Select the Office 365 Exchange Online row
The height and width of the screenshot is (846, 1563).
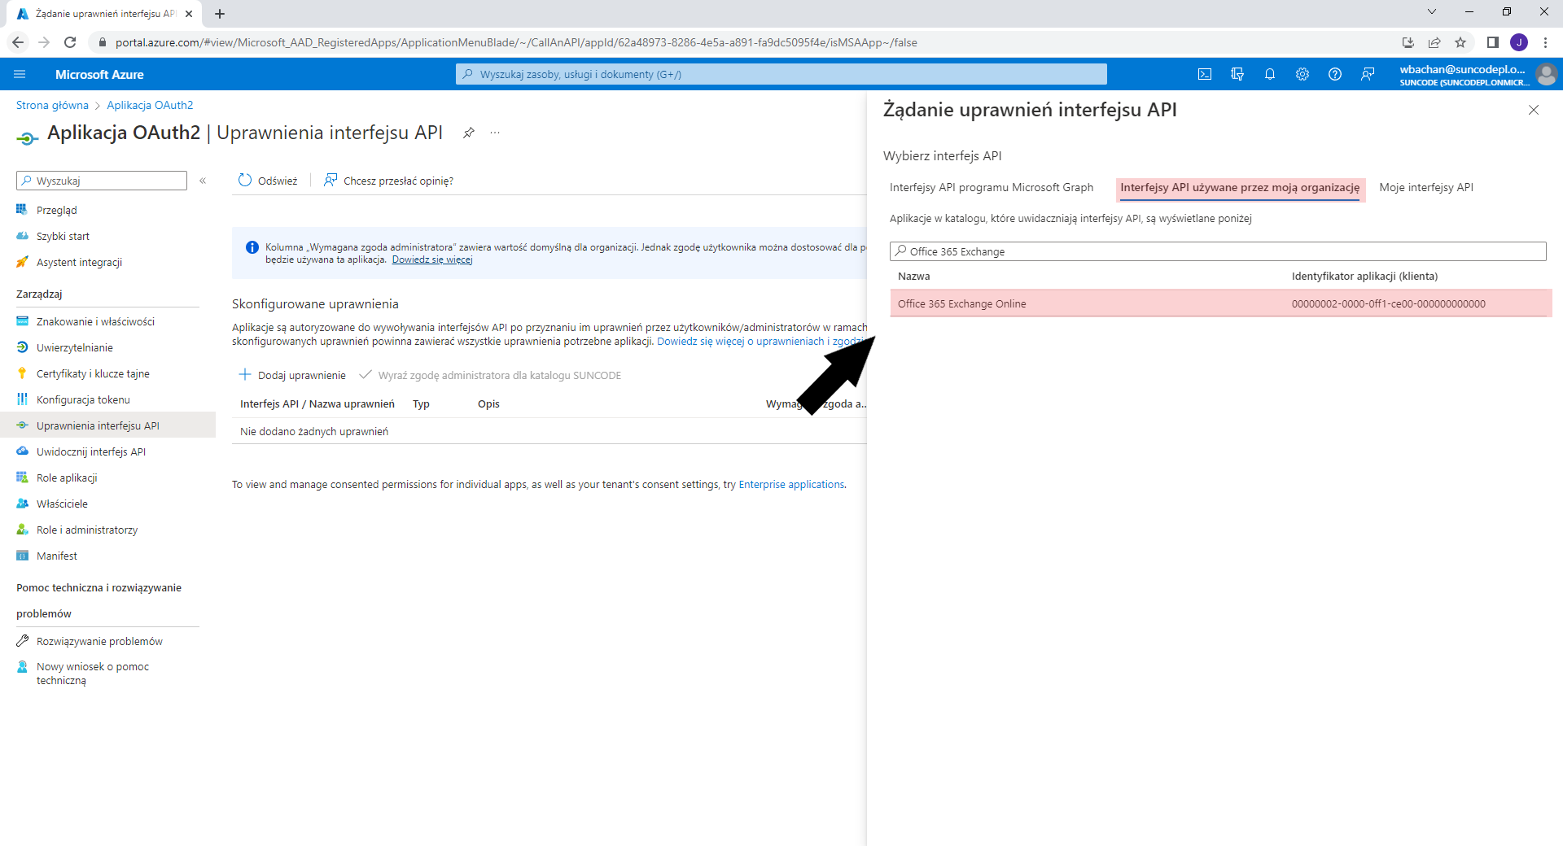point(1221,303)
